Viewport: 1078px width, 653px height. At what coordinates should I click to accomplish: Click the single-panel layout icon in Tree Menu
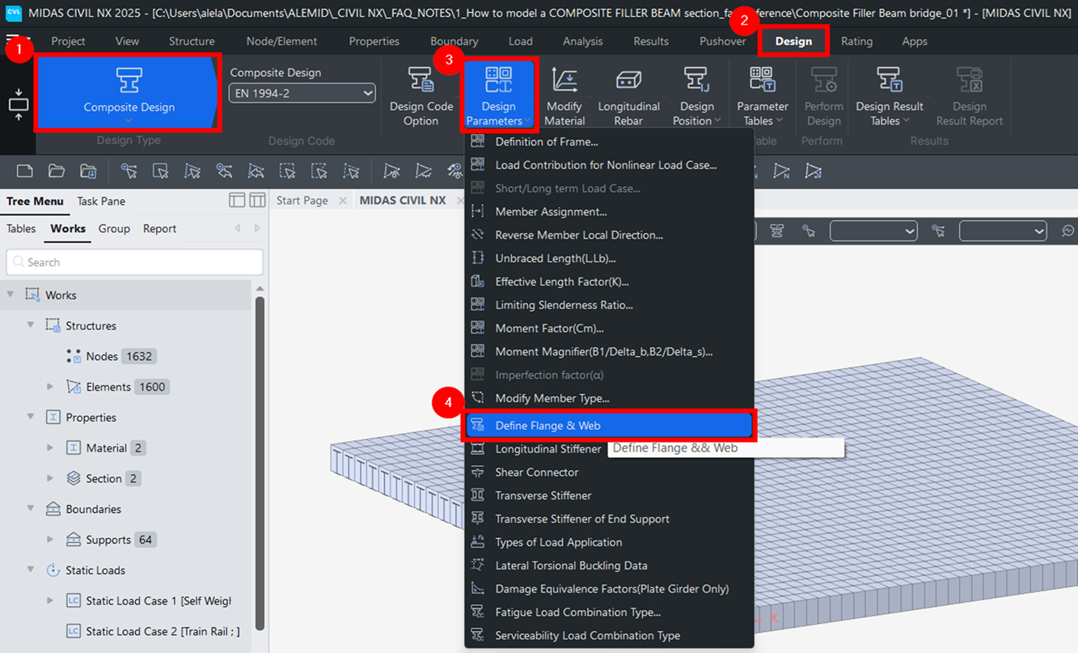tap(237, 200)
